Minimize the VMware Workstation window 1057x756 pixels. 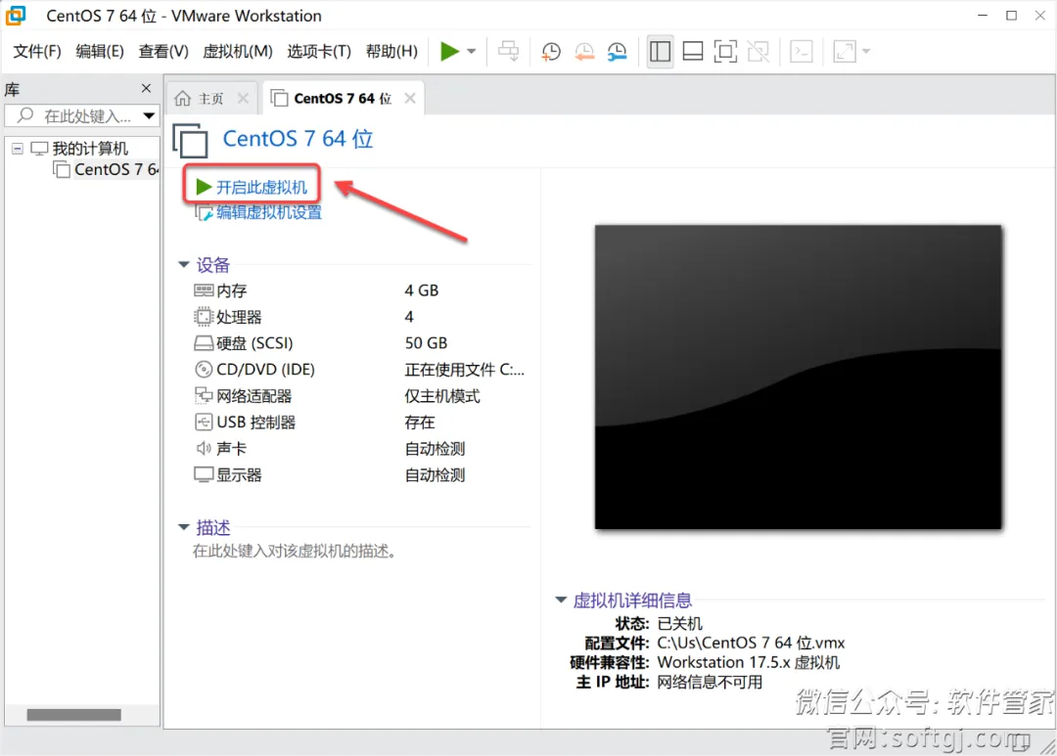983,16
